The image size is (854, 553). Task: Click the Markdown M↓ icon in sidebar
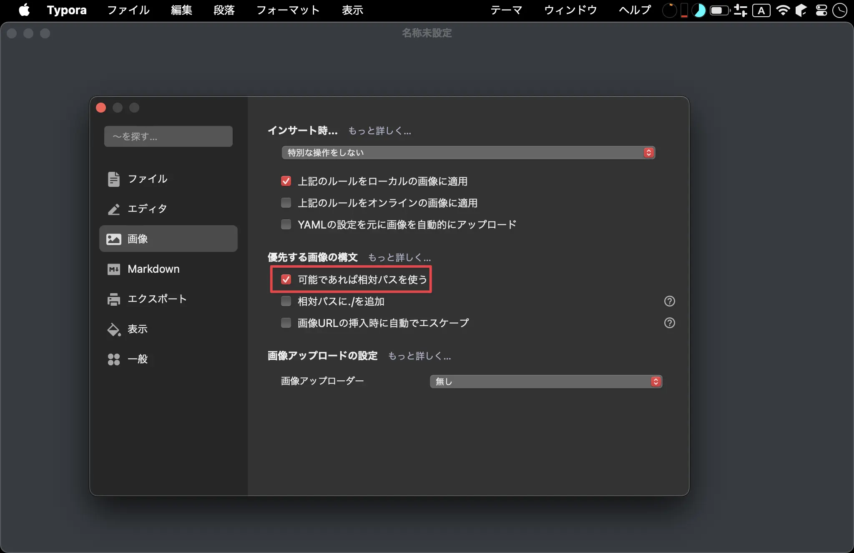[113, 269]
